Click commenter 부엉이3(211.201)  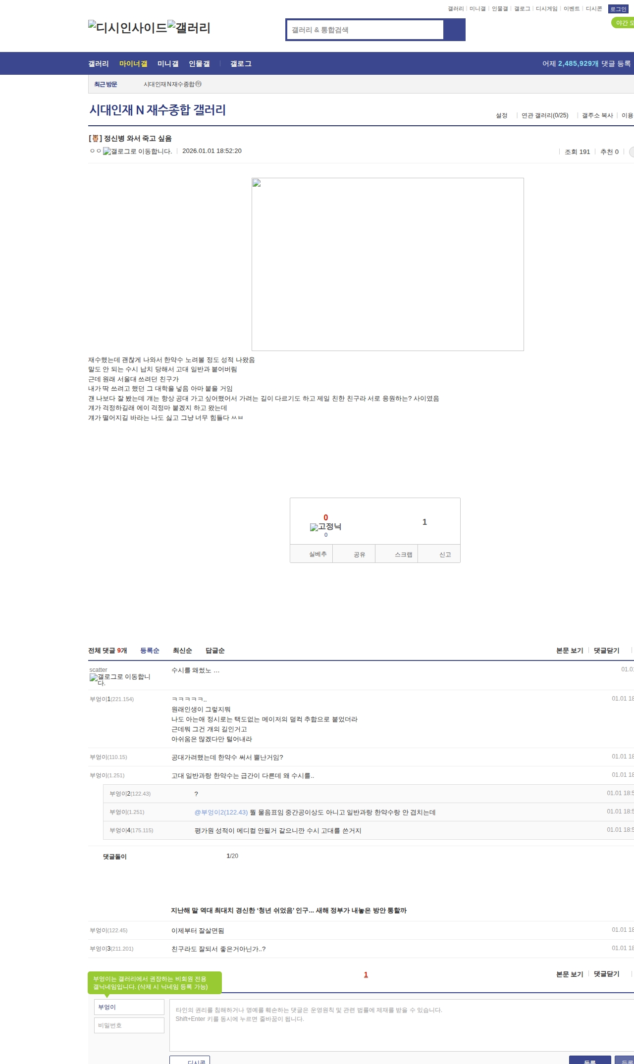[x=111, y=949]
